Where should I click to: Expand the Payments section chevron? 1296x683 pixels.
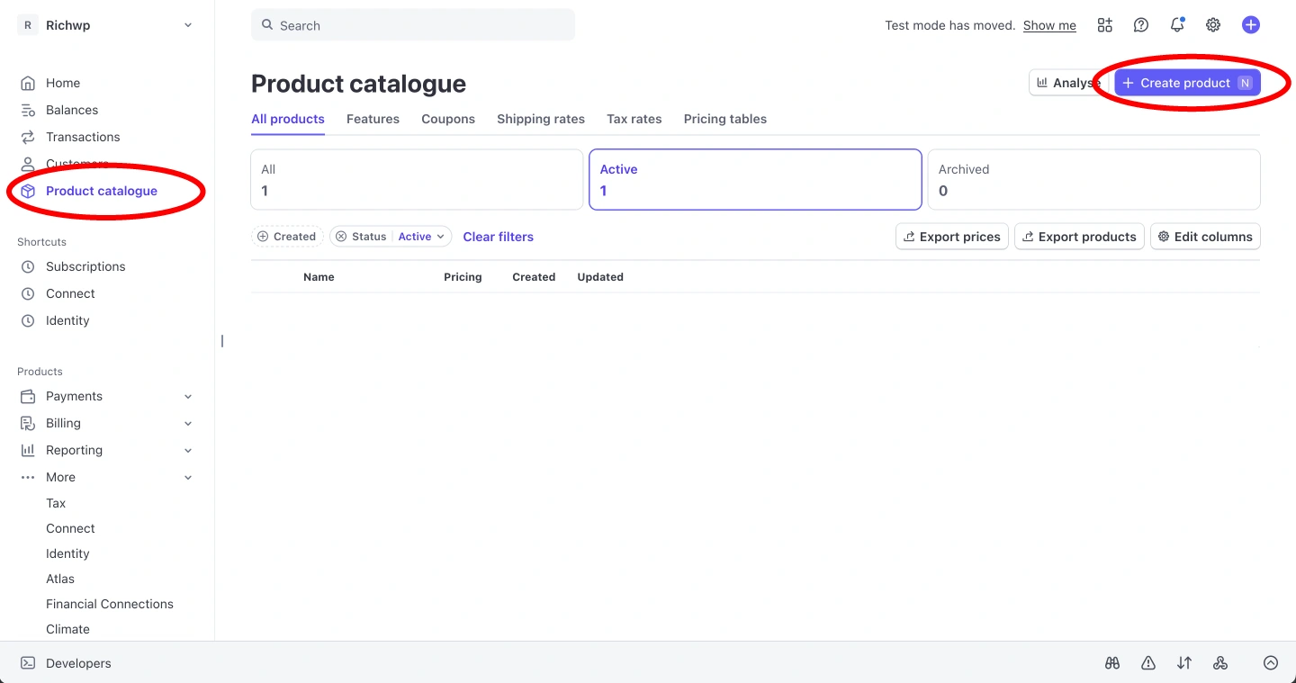[188, 396]
